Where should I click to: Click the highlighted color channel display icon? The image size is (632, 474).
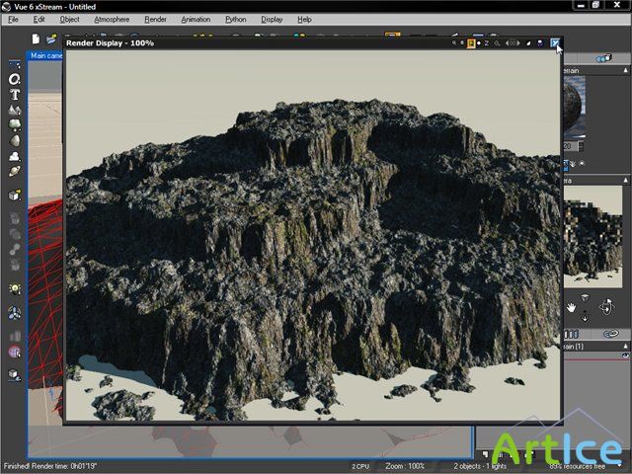[472, 43]
